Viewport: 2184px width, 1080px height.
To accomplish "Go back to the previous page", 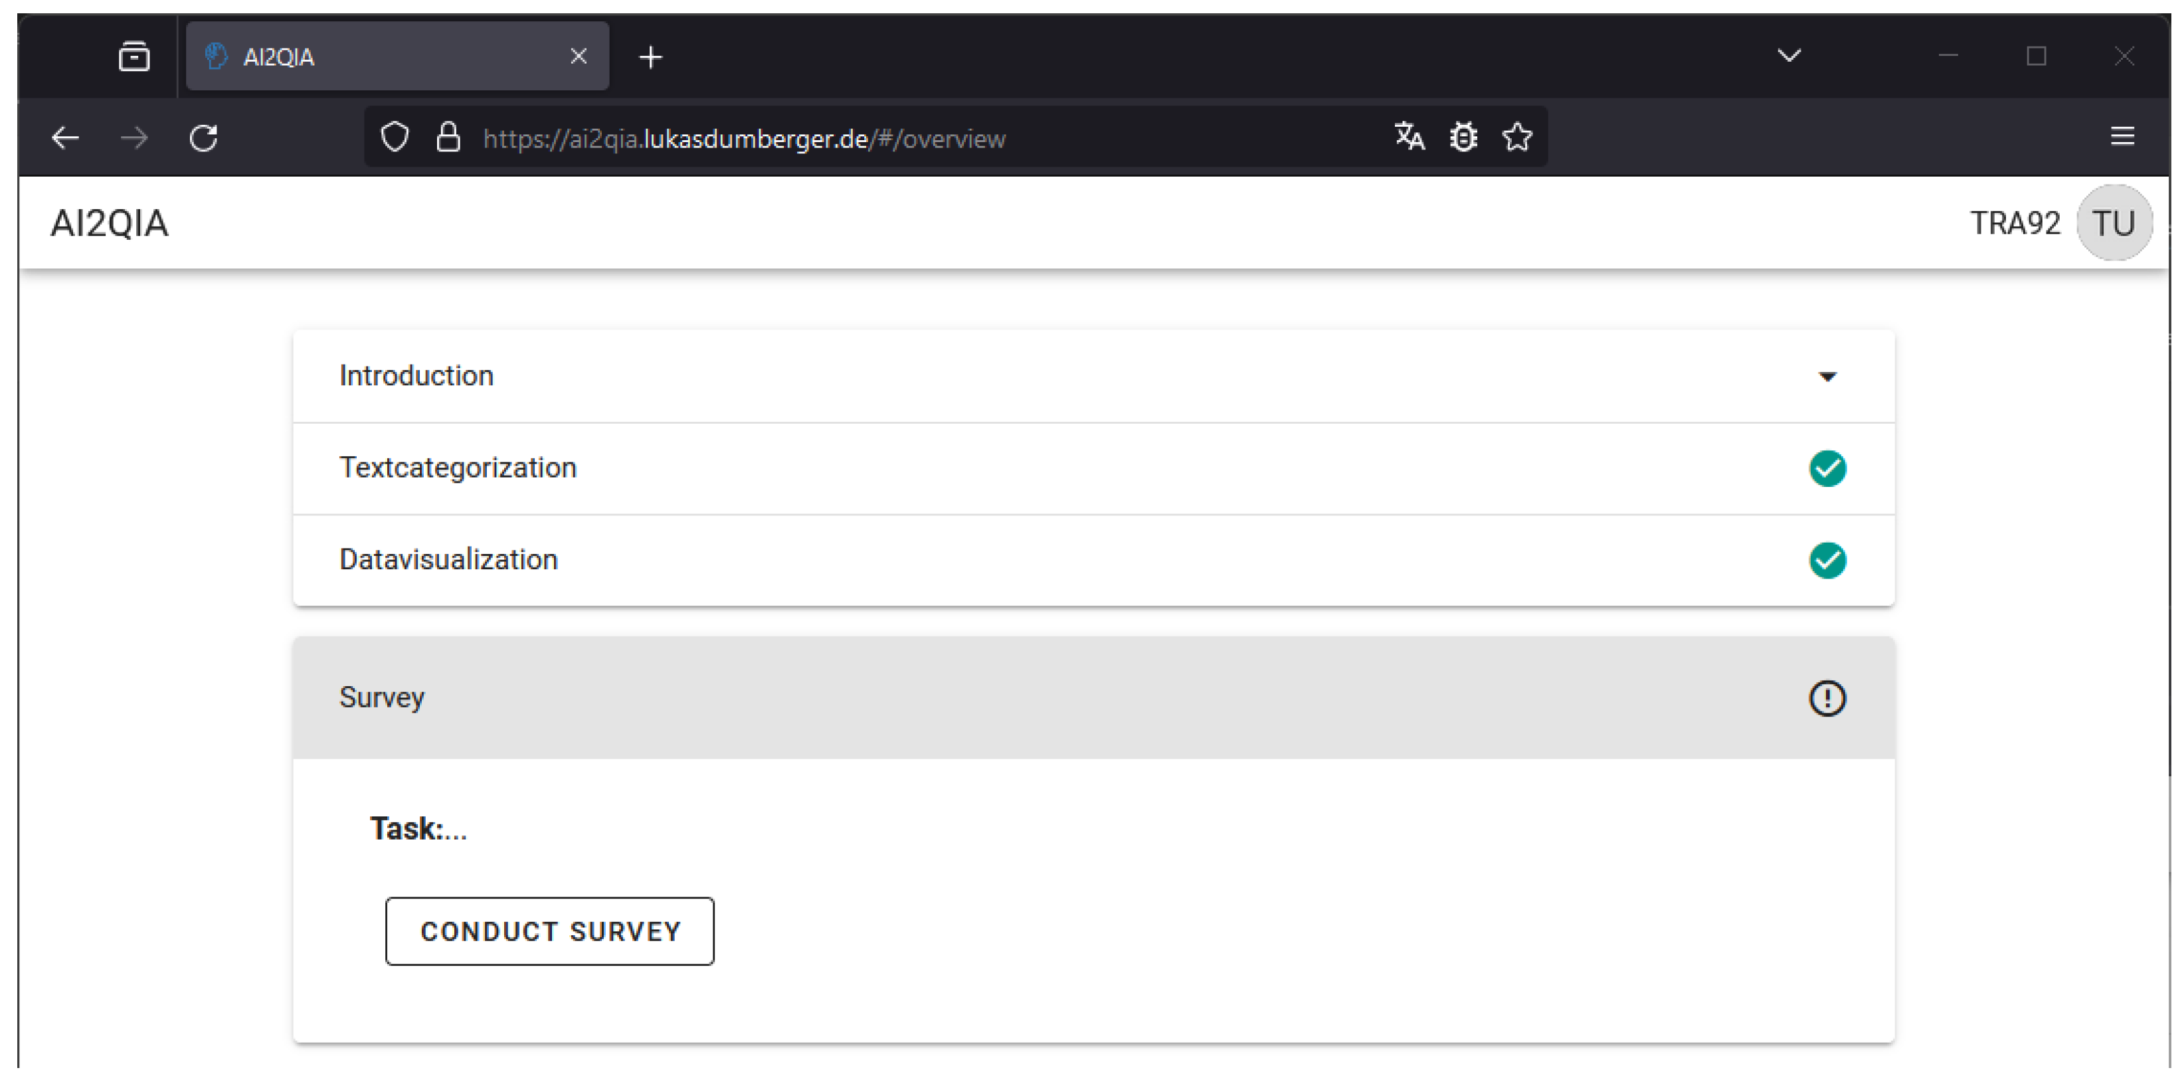I will (x=65, y=137).
